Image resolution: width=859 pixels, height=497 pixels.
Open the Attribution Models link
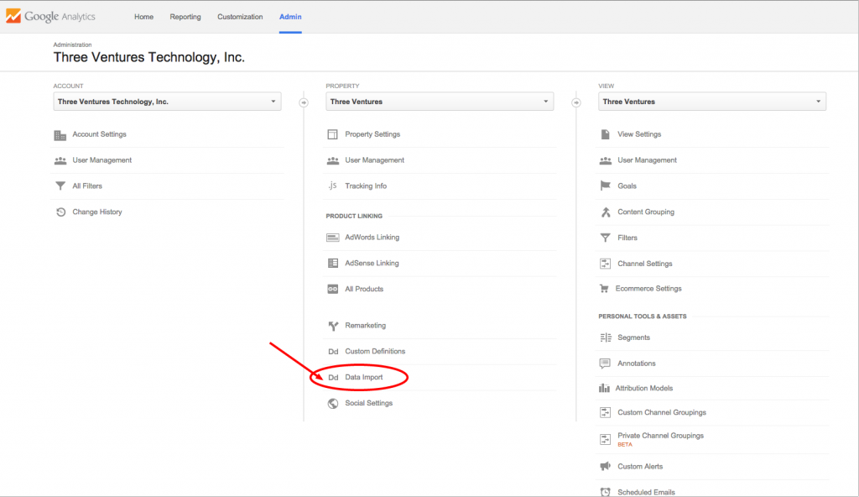click(643, 388)
